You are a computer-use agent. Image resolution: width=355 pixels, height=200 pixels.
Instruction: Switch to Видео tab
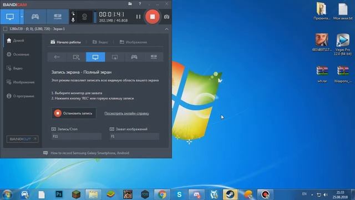(x=100, y=42)
